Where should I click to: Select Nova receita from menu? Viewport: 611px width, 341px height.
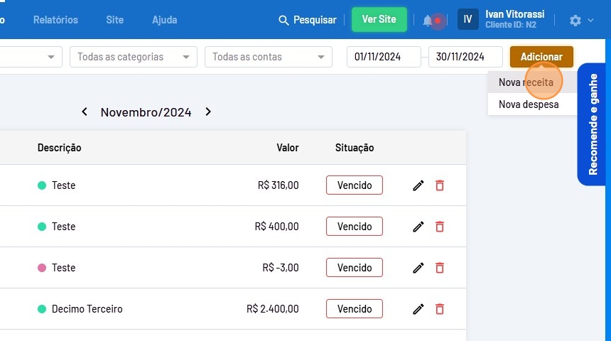coord(526,82)
